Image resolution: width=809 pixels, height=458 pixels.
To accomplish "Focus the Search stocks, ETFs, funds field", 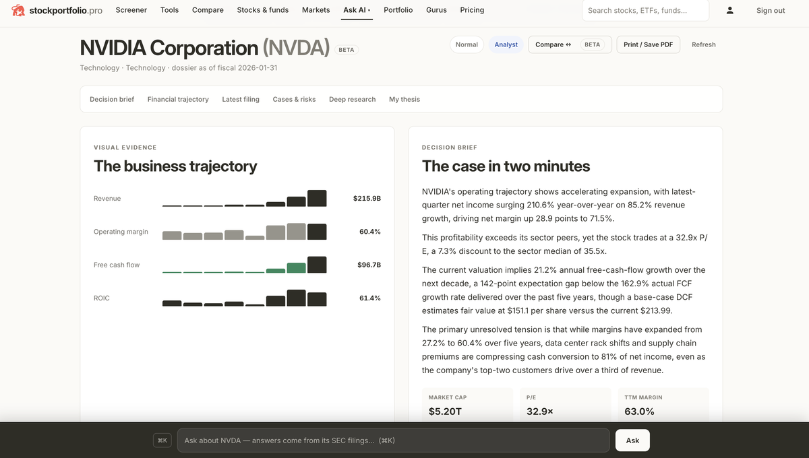I will 645,10.
